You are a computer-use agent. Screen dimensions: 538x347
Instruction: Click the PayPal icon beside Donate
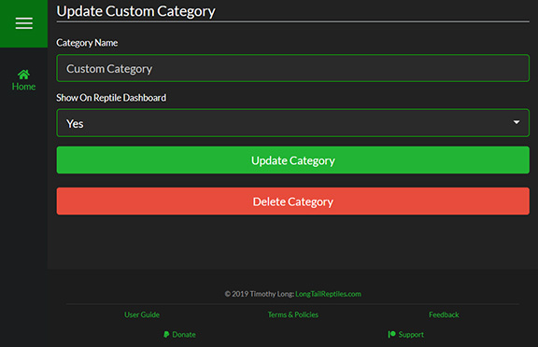[166, 334]
